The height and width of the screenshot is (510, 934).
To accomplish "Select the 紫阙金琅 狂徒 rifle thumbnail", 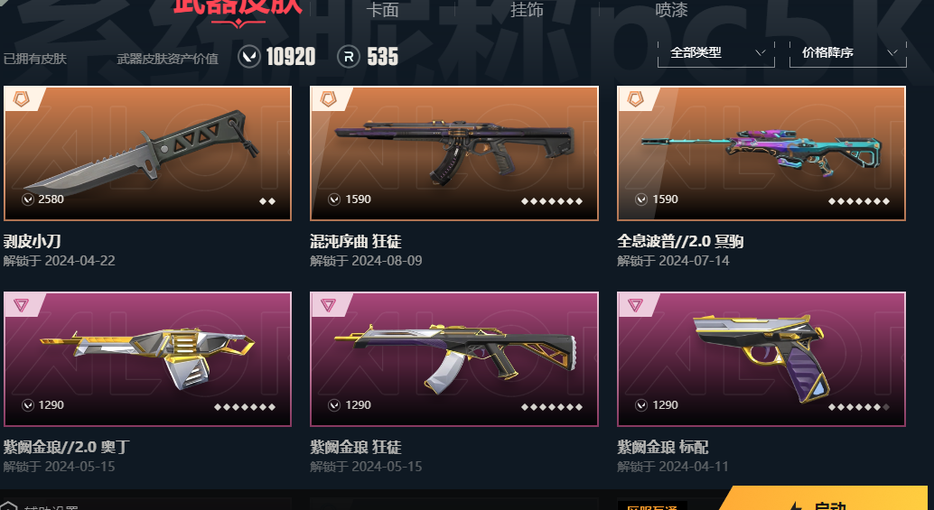I will (453, 359).
